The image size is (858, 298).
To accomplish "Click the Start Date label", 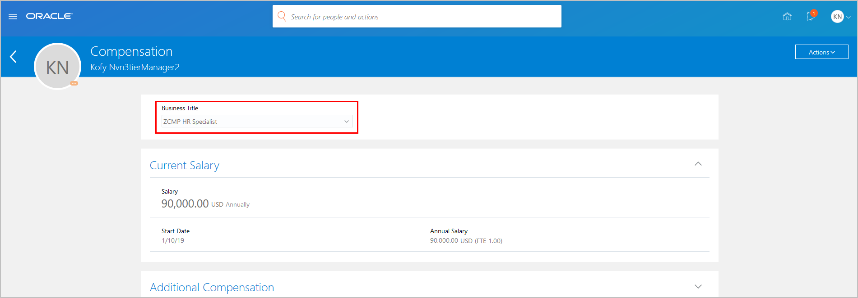I will (176, 231).
